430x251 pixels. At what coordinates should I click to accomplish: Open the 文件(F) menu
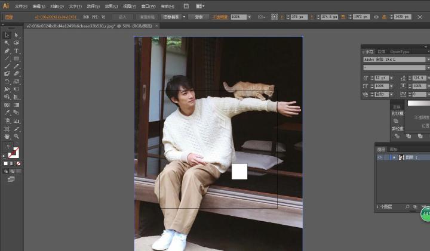21,5
